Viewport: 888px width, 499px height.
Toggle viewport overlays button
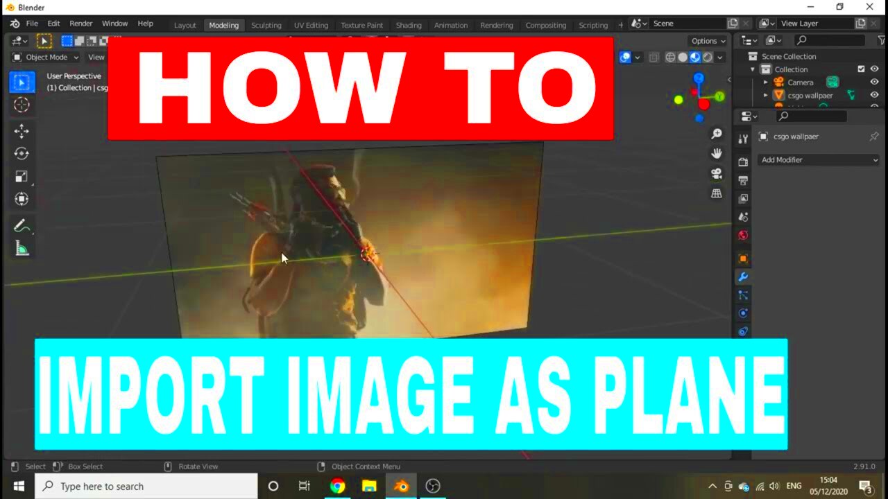tap(625, 58)
